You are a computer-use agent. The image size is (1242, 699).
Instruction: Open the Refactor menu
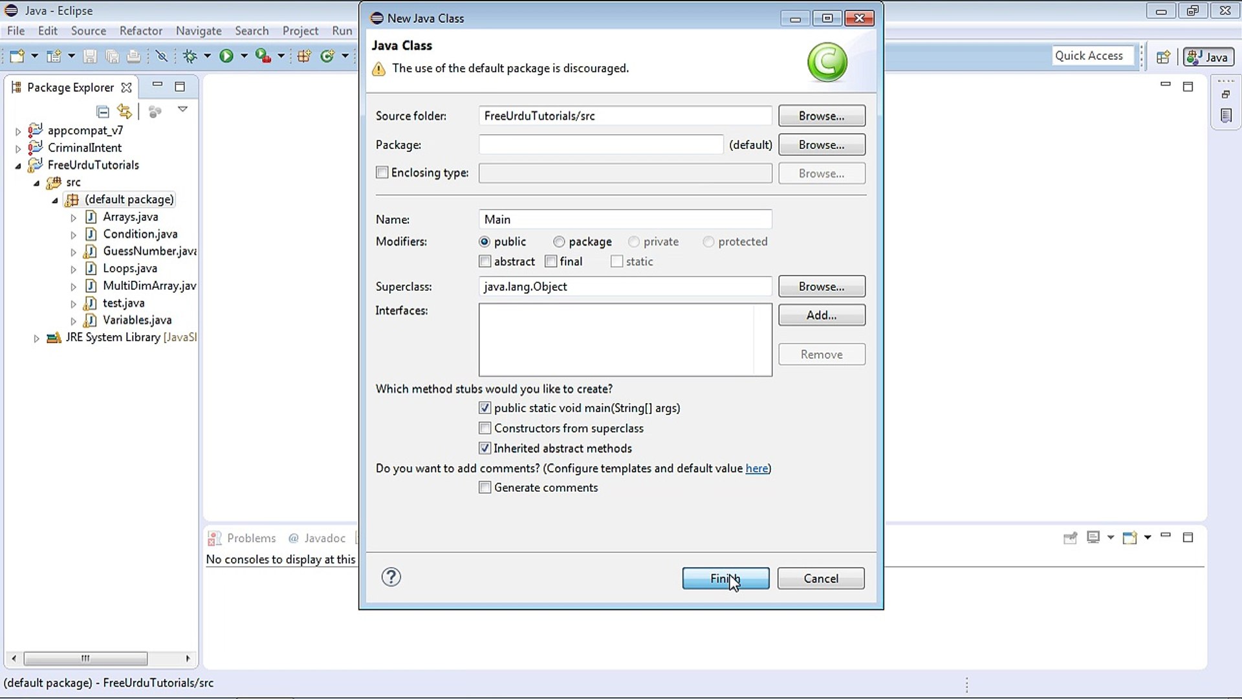click(x=140, y=30)
